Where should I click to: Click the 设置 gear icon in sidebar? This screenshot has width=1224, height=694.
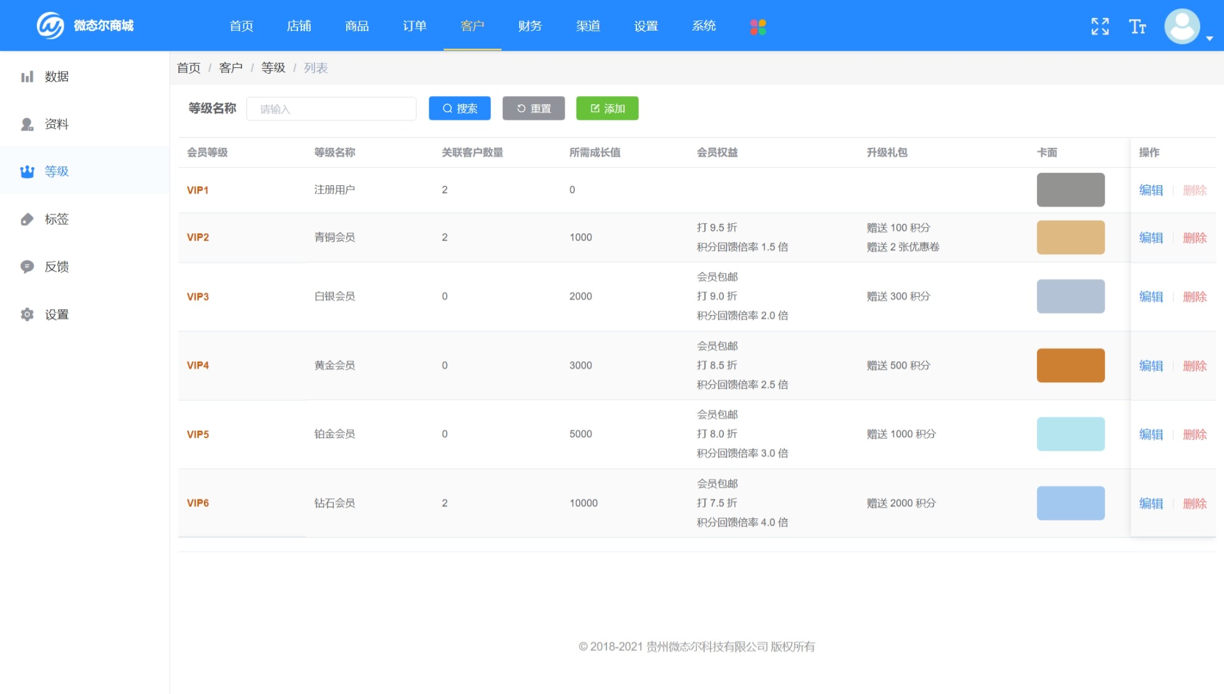pyautogui.click(x=27, y=314)
